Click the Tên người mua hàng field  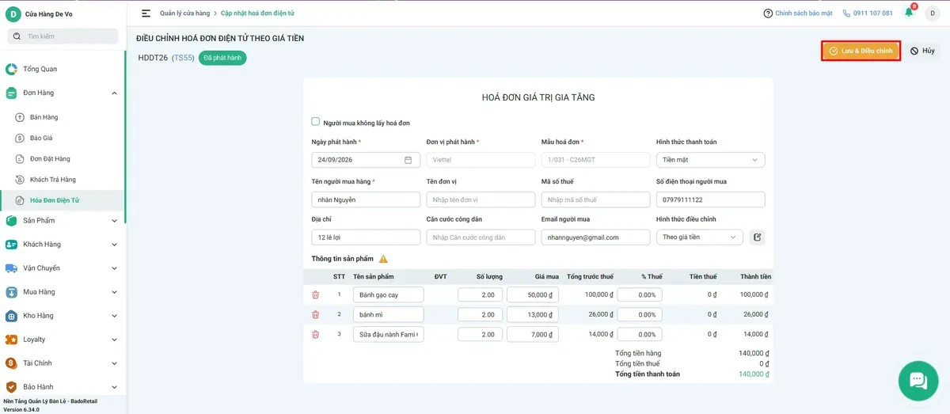click(366, 199)
